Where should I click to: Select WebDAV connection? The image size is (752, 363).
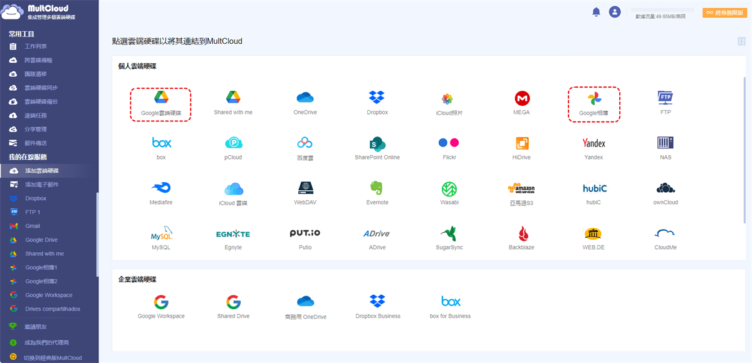(x=305, y=193)
